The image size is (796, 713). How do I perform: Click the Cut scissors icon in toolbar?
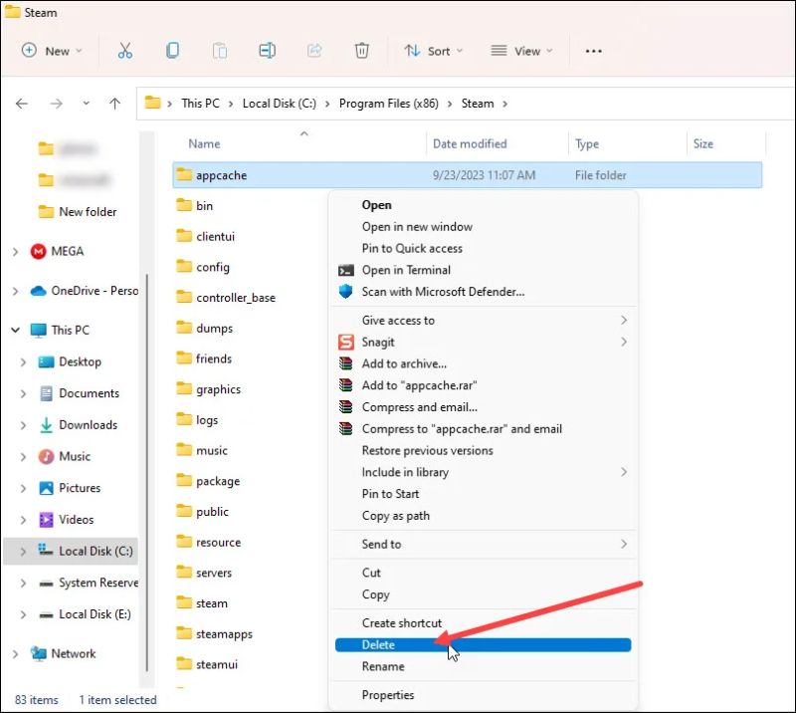(x=125, y=51)
